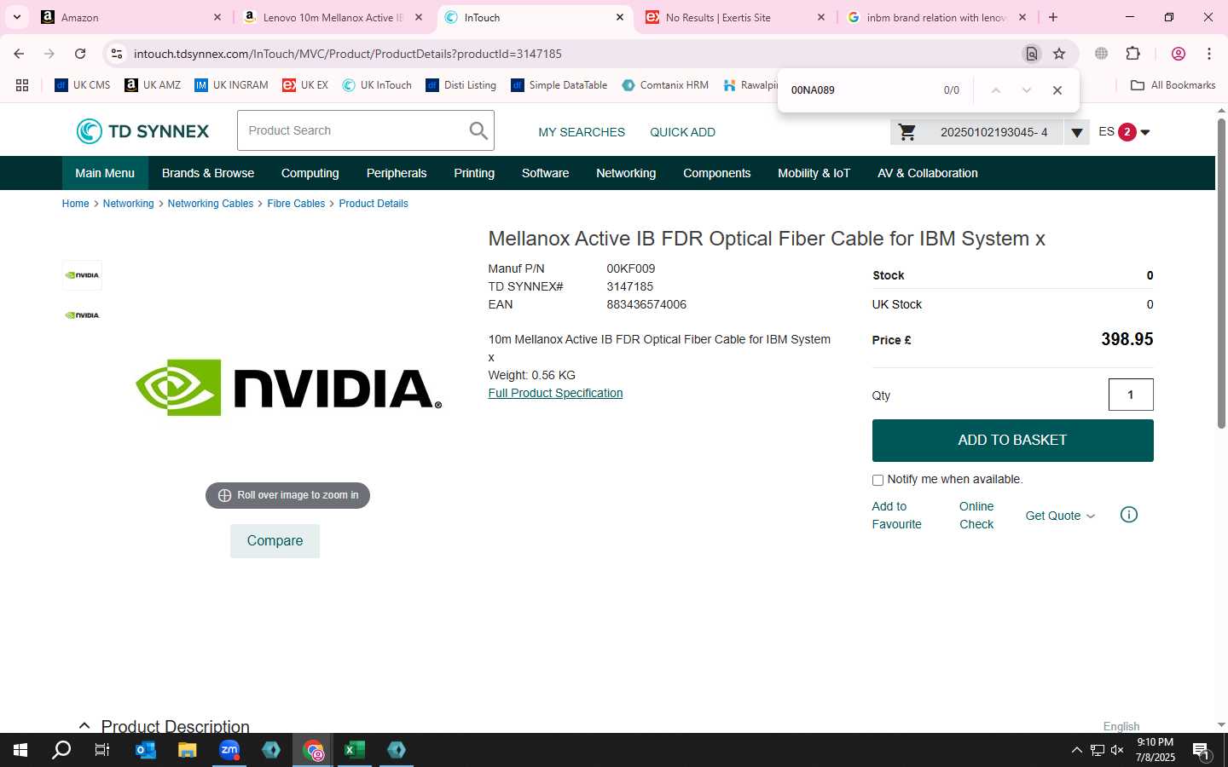Click QUICK ADD link
The image size is (1228, 767).
click(x=683, y=132)
